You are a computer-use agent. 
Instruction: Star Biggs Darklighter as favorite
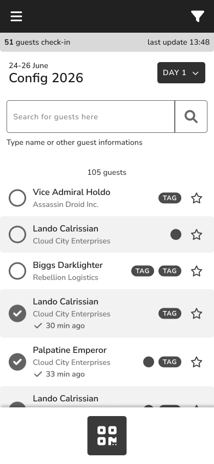pos(197,271)
